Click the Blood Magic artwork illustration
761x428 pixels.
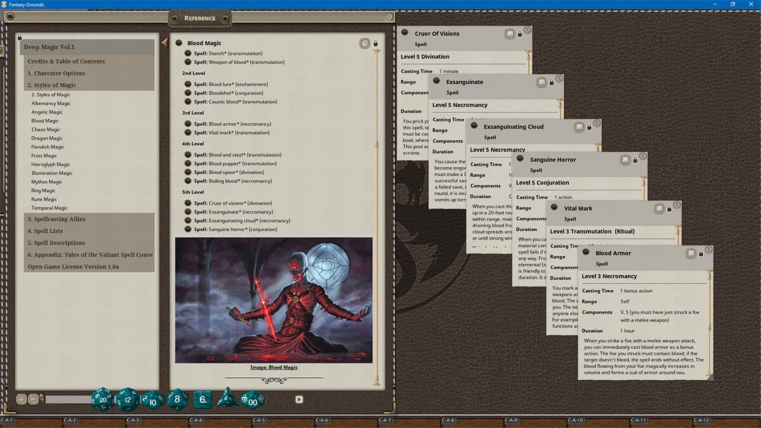tap(273, 298)
